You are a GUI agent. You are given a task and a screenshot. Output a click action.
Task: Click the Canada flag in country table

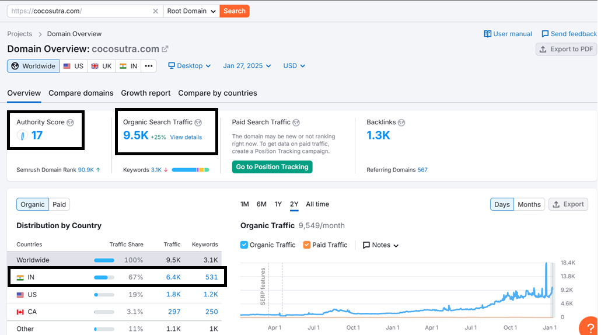click(20, 312)
